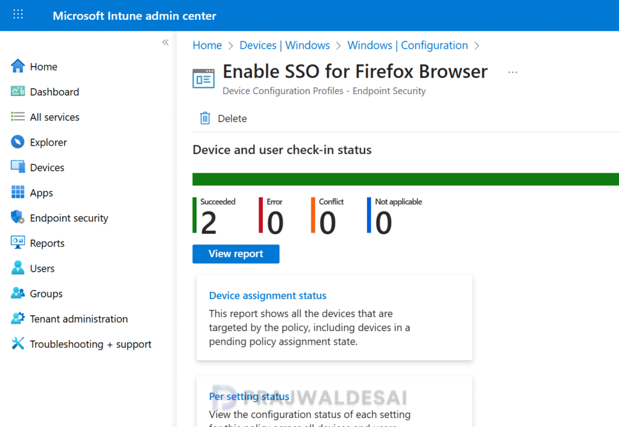Open Troubleshooting + support
The width and height of the screenshot is (619, 427).
91,344
